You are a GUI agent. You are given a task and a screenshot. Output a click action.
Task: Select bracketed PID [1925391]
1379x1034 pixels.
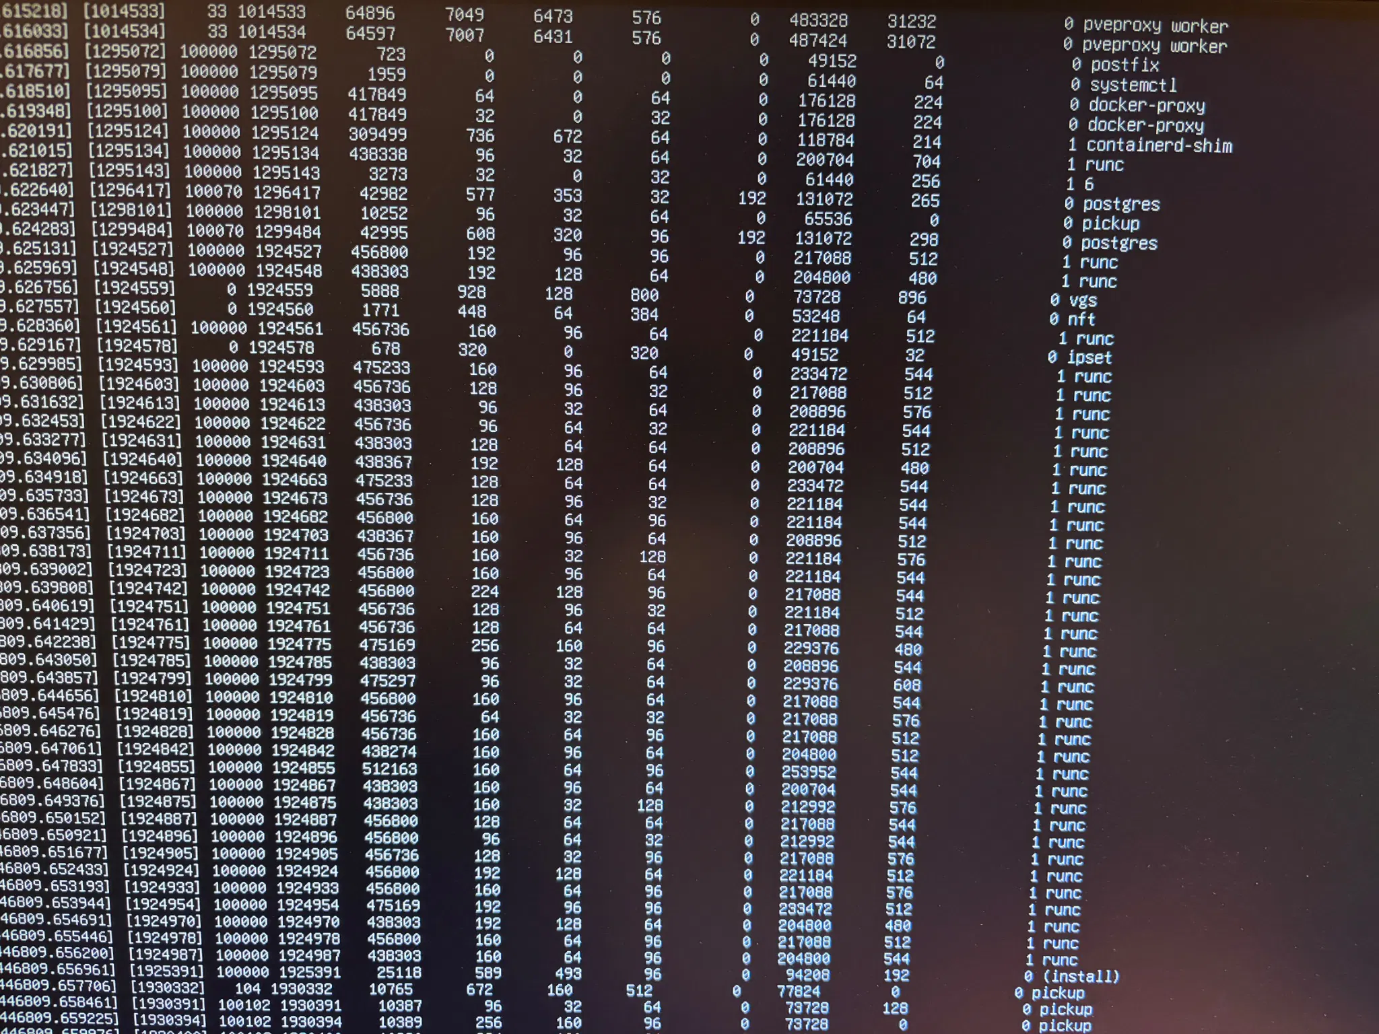[x=166, y=971]
